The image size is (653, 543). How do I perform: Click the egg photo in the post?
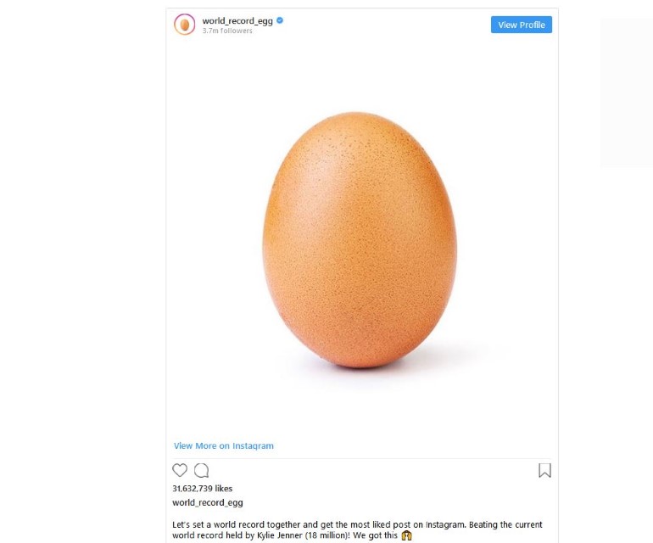360,238
